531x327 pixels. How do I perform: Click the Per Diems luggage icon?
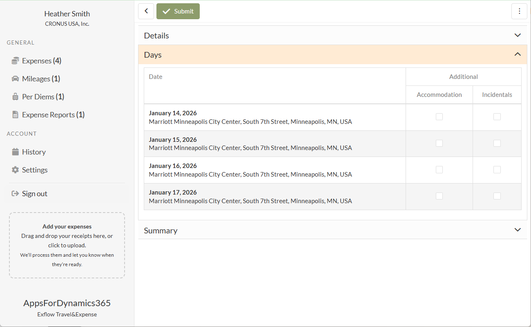15,97
